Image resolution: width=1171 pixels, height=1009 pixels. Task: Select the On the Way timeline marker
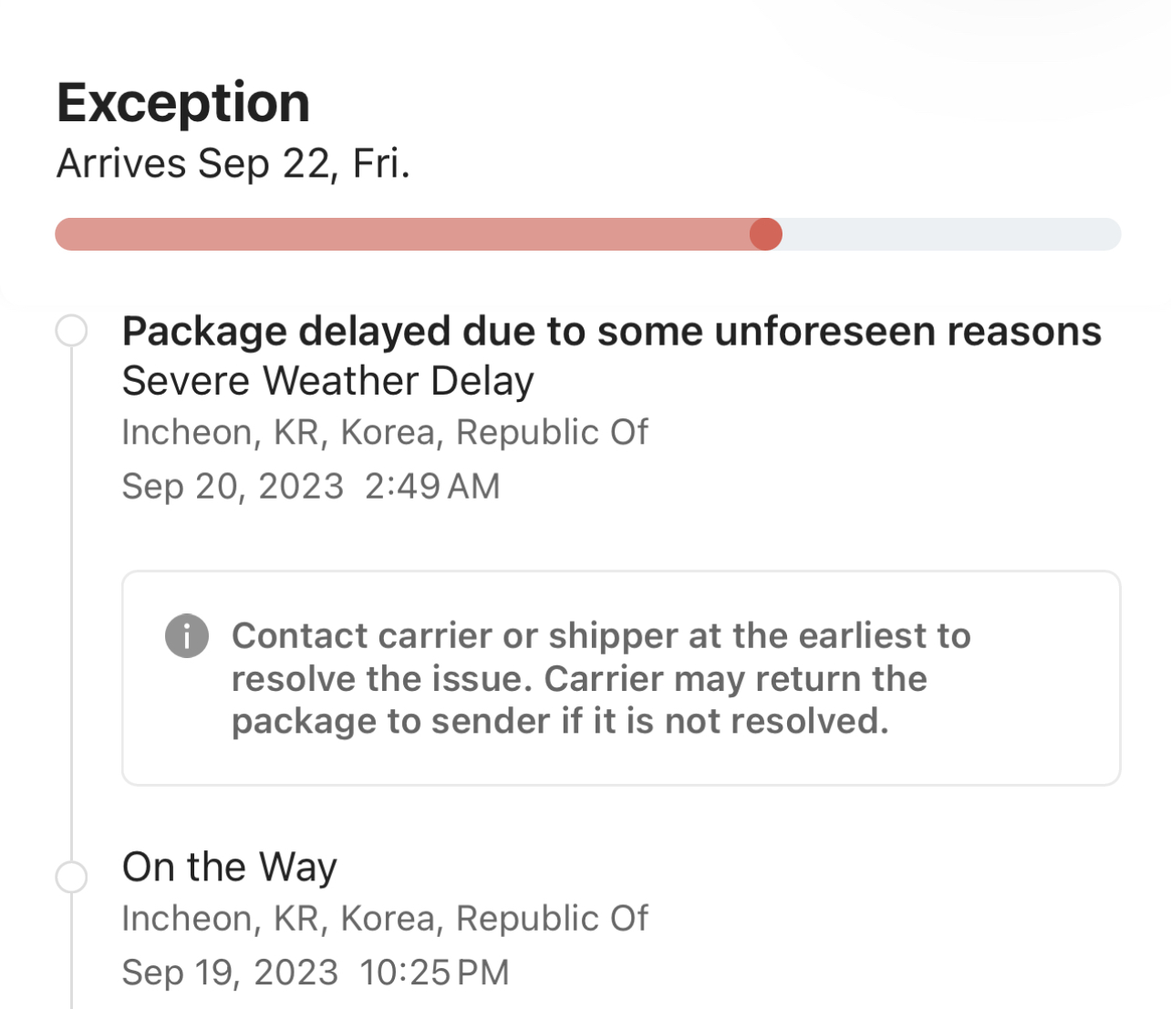click(71, 877)
